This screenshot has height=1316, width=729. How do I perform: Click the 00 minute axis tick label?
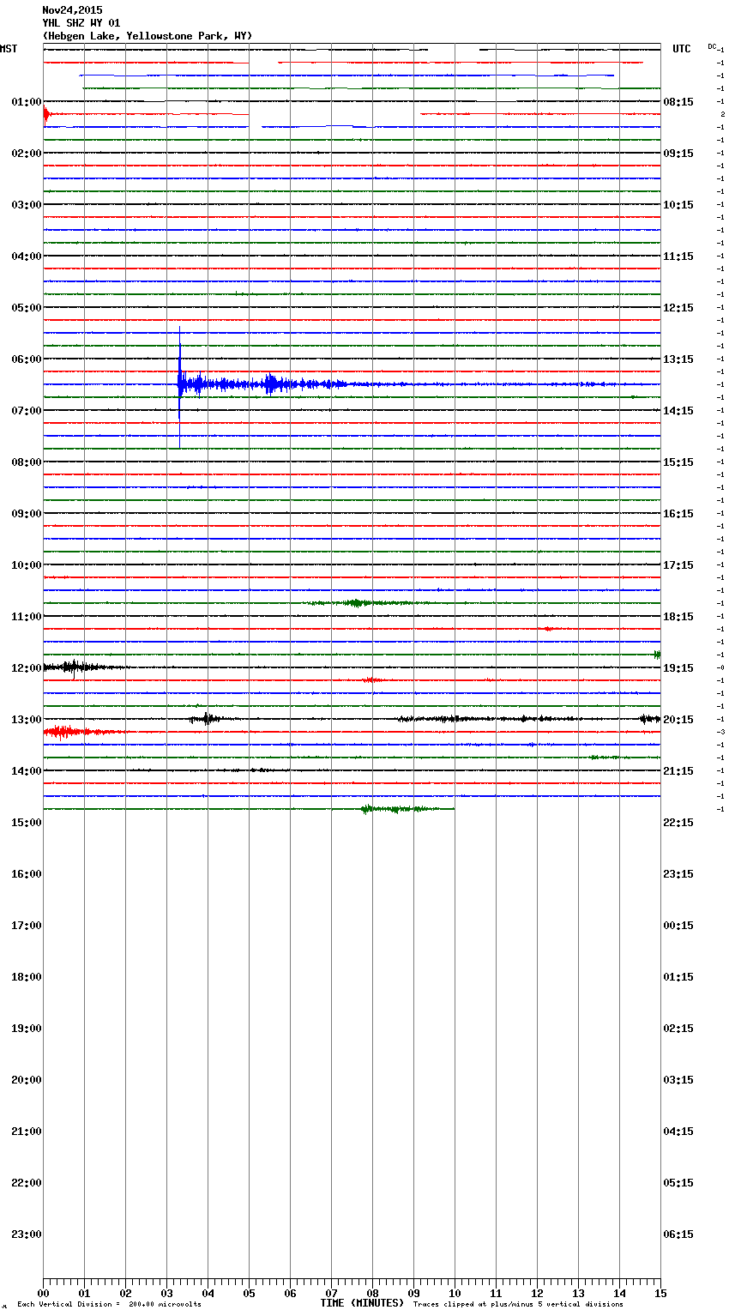point(43,1293)
